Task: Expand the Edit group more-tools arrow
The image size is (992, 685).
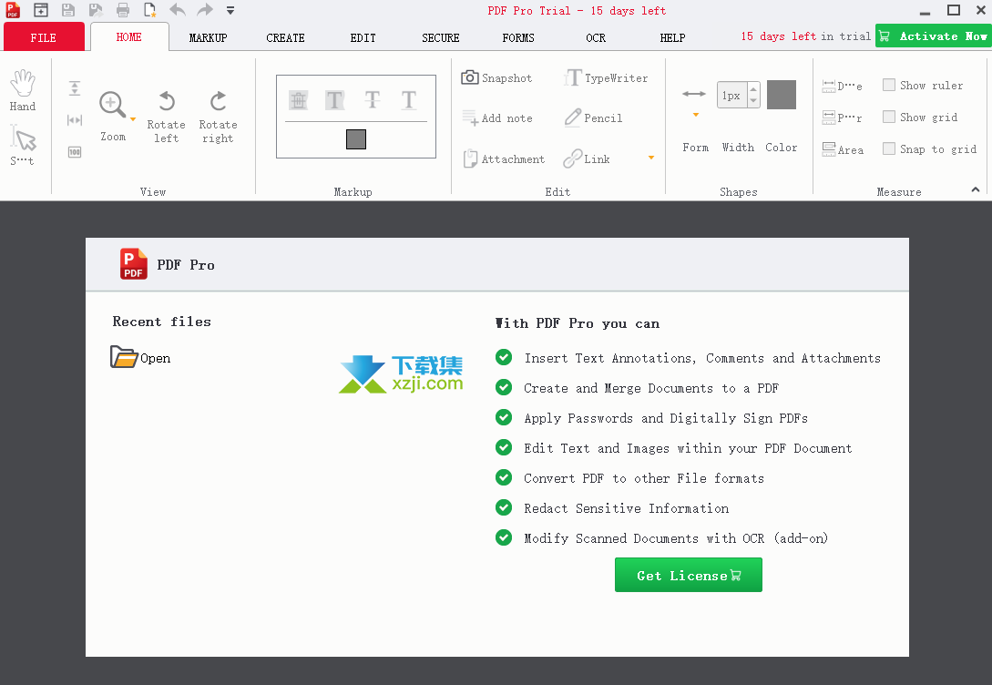Action: (651, 158)
